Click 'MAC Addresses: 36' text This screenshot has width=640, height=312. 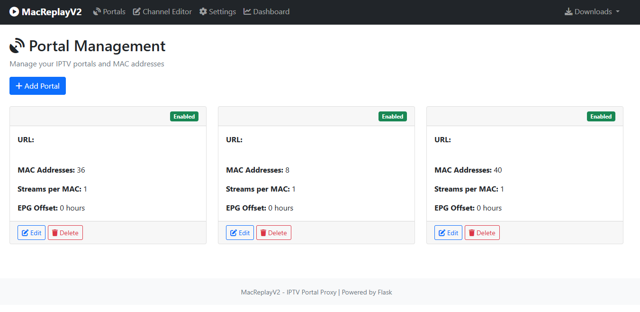51,170
